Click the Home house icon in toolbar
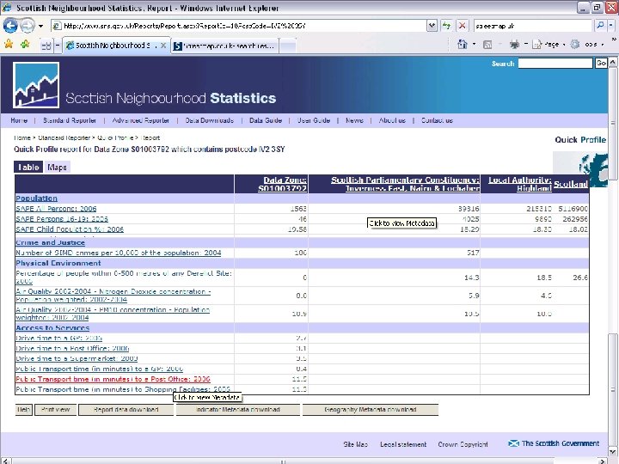Image resolution: width=619 pixels, height=464 pixels. point(463,44)
